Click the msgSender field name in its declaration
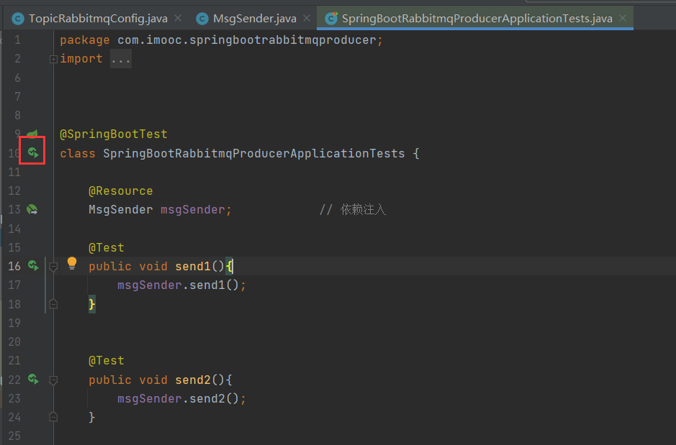Screen dimensions: 676x445 point(193,210)
